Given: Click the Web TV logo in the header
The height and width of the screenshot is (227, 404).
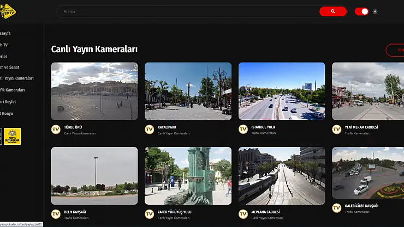Looking at the screenshot, I should tap(8, 11).
